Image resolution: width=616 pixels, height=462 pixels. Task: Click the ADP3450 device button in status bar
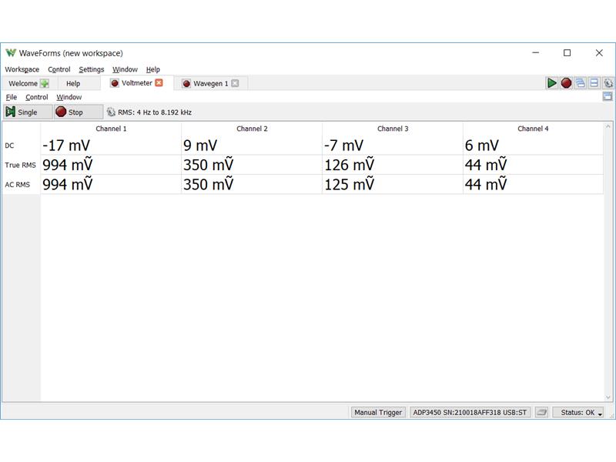click(470, 412)
